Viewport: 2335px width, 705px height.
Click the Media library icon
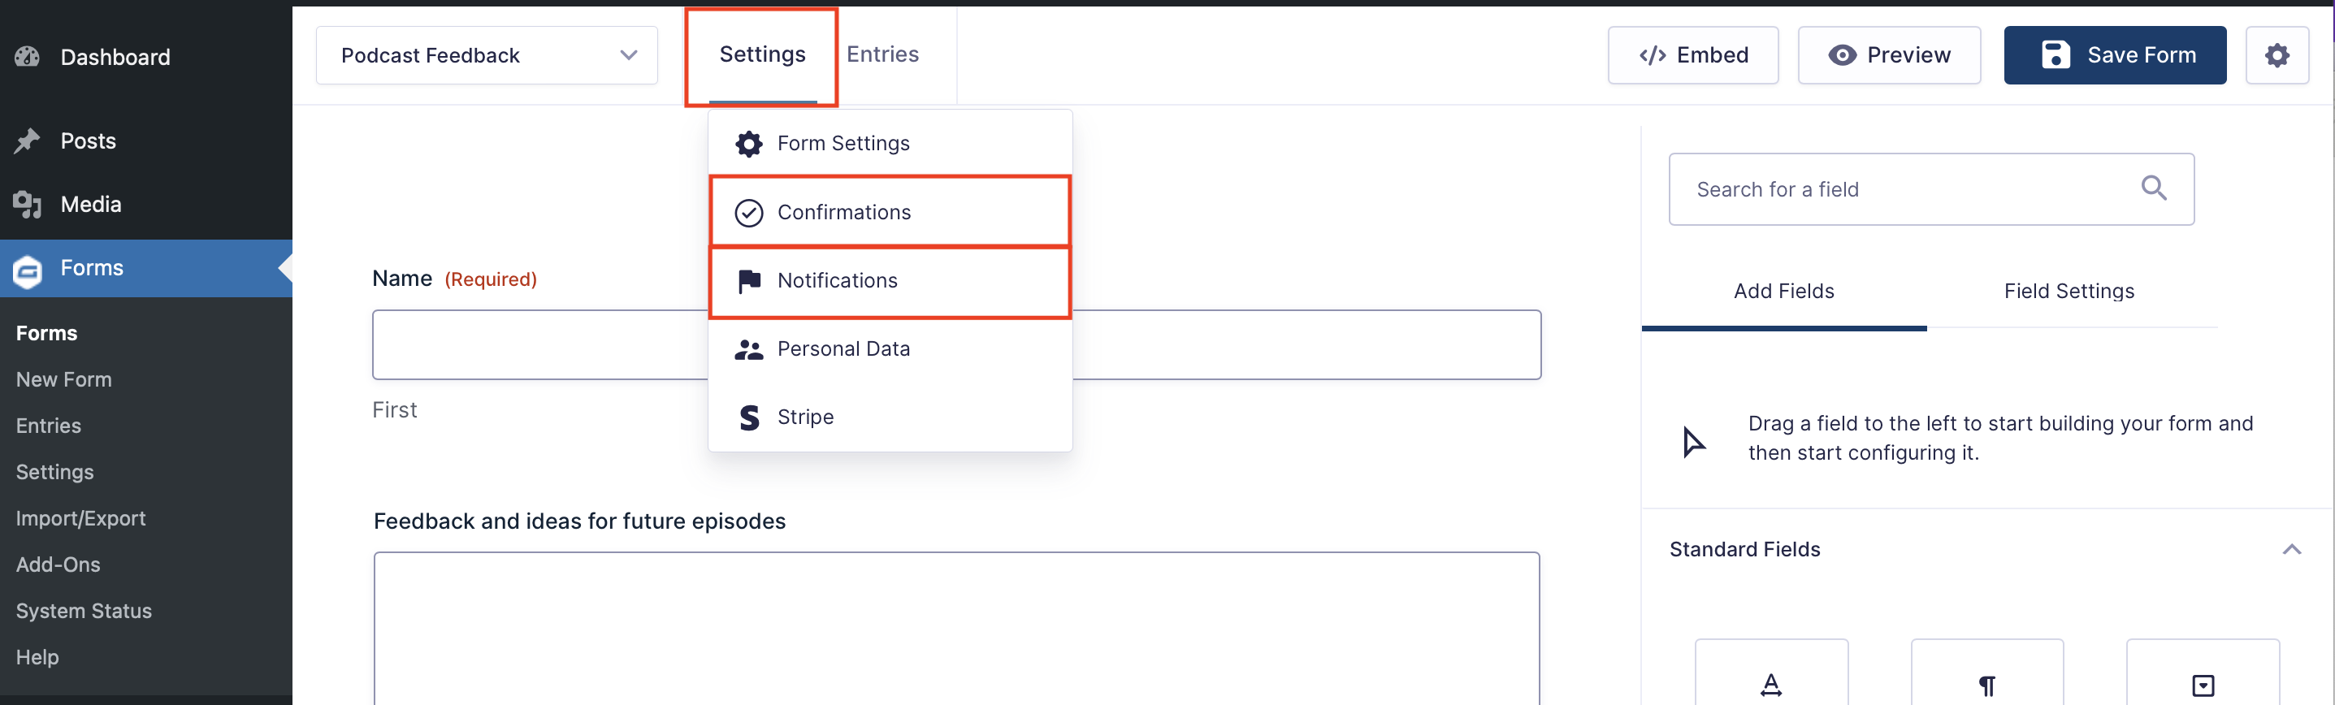click(x=27, y=205)
